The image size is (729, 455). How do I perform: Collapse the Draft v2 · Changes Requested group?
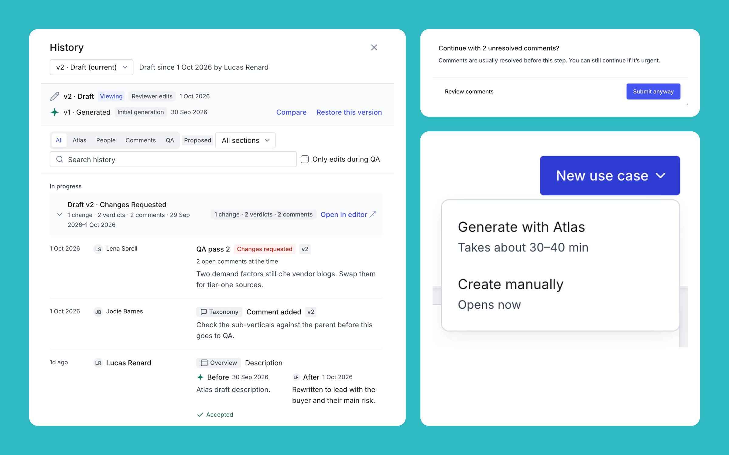(x=60, y=214)
